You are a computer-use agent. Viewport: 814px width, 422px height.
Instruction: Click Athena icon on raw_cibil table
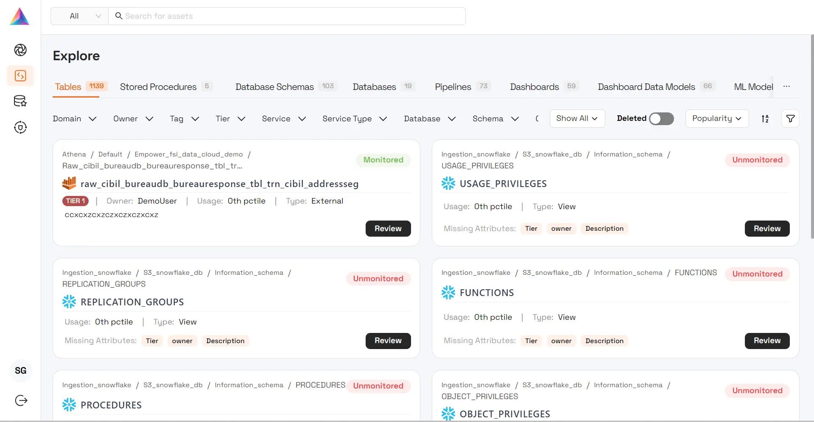[x=69, y=183]
